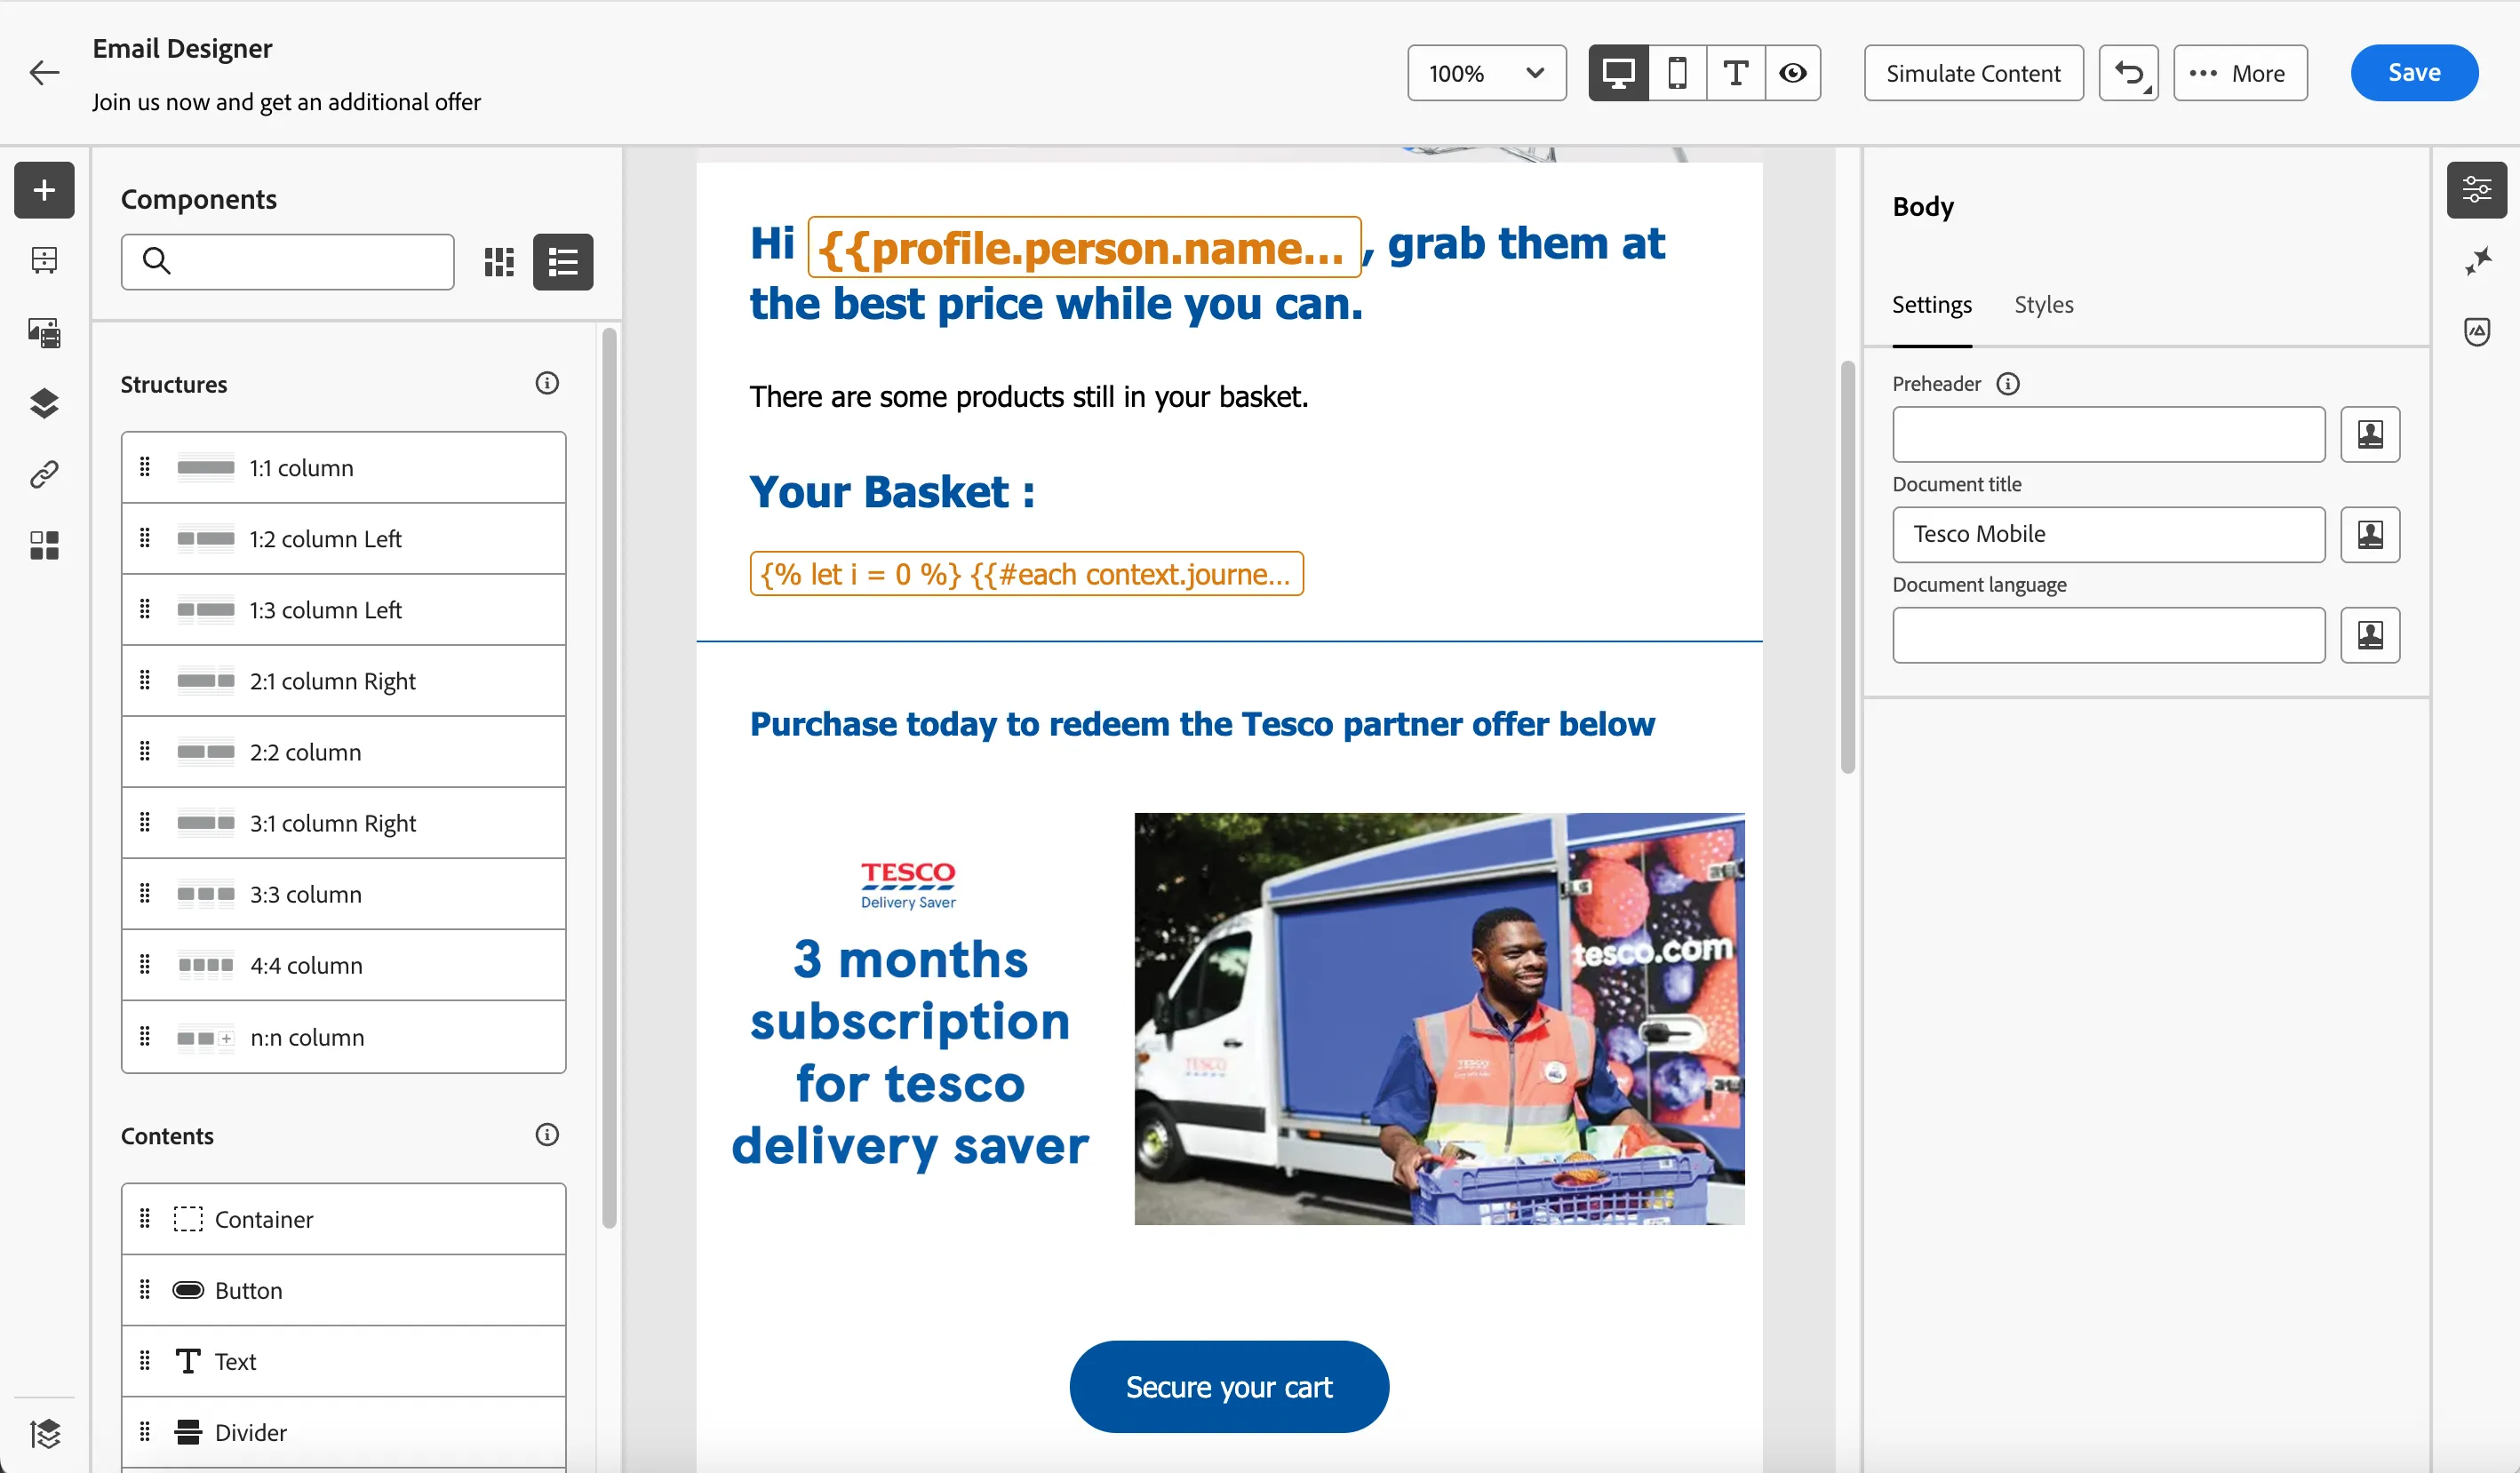Switch components to grid view

click(x=499, y=262)
